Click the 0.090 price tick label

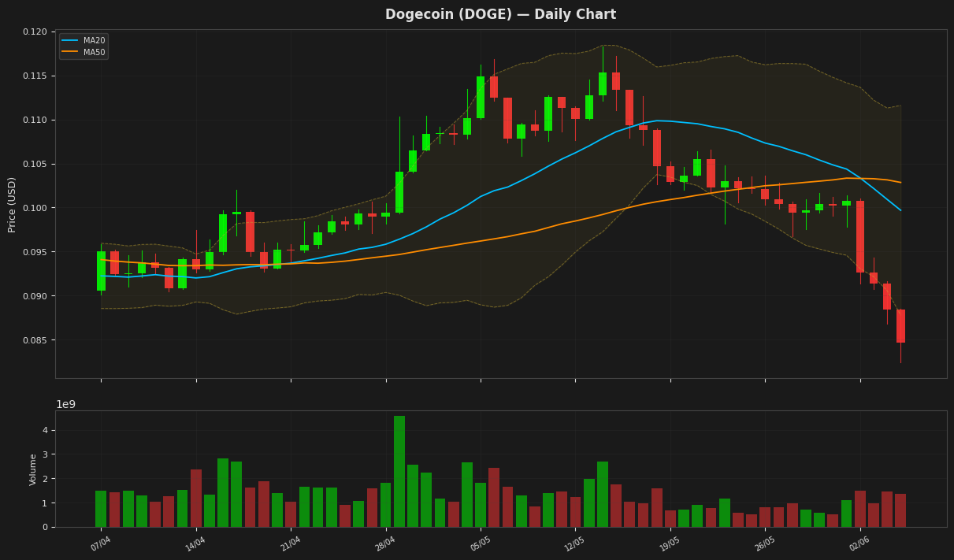pyautogui.click(x=35, y=296)
